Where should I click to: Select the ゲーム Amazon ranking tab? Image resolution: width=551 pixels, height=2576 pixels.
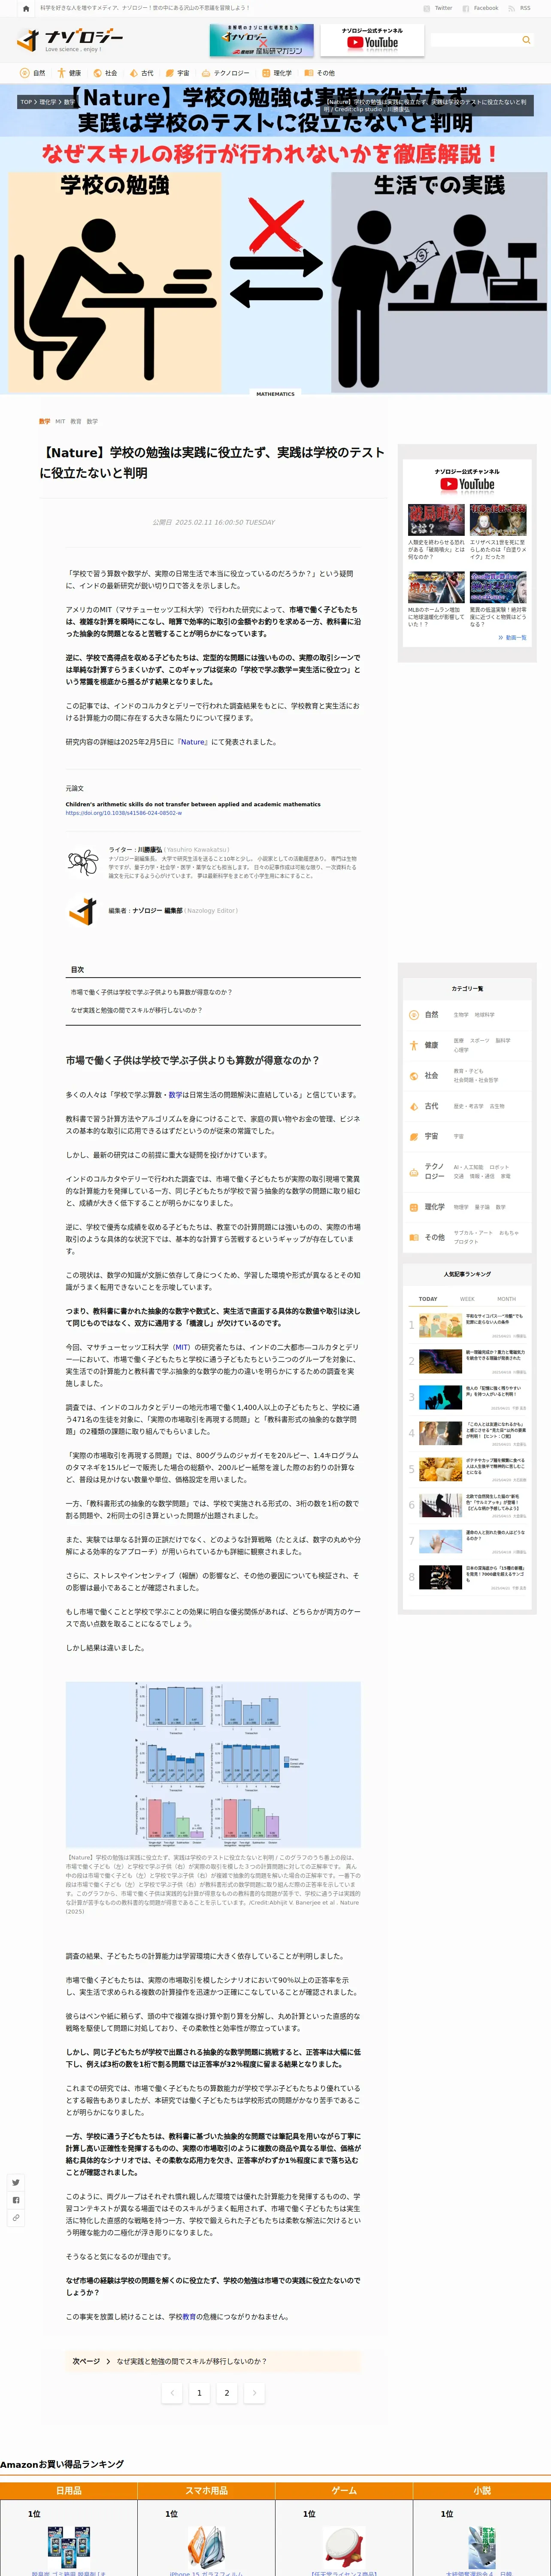344,2491
